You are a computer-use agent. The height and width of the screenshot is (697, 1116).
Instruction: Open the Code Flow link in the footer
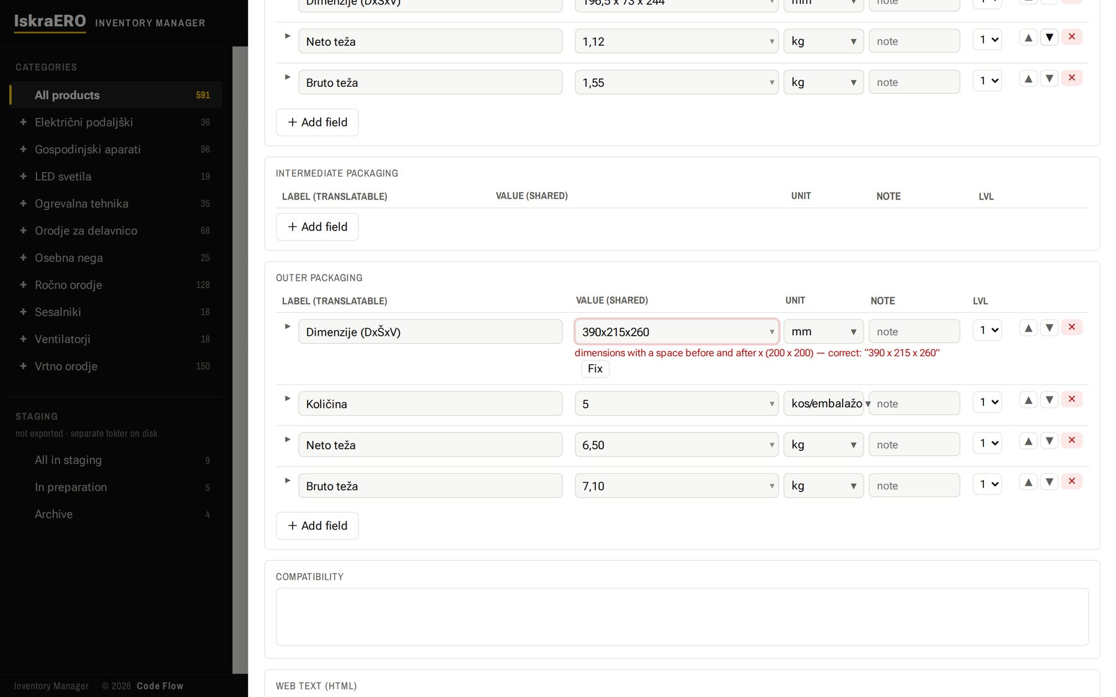tap(160, 686)
